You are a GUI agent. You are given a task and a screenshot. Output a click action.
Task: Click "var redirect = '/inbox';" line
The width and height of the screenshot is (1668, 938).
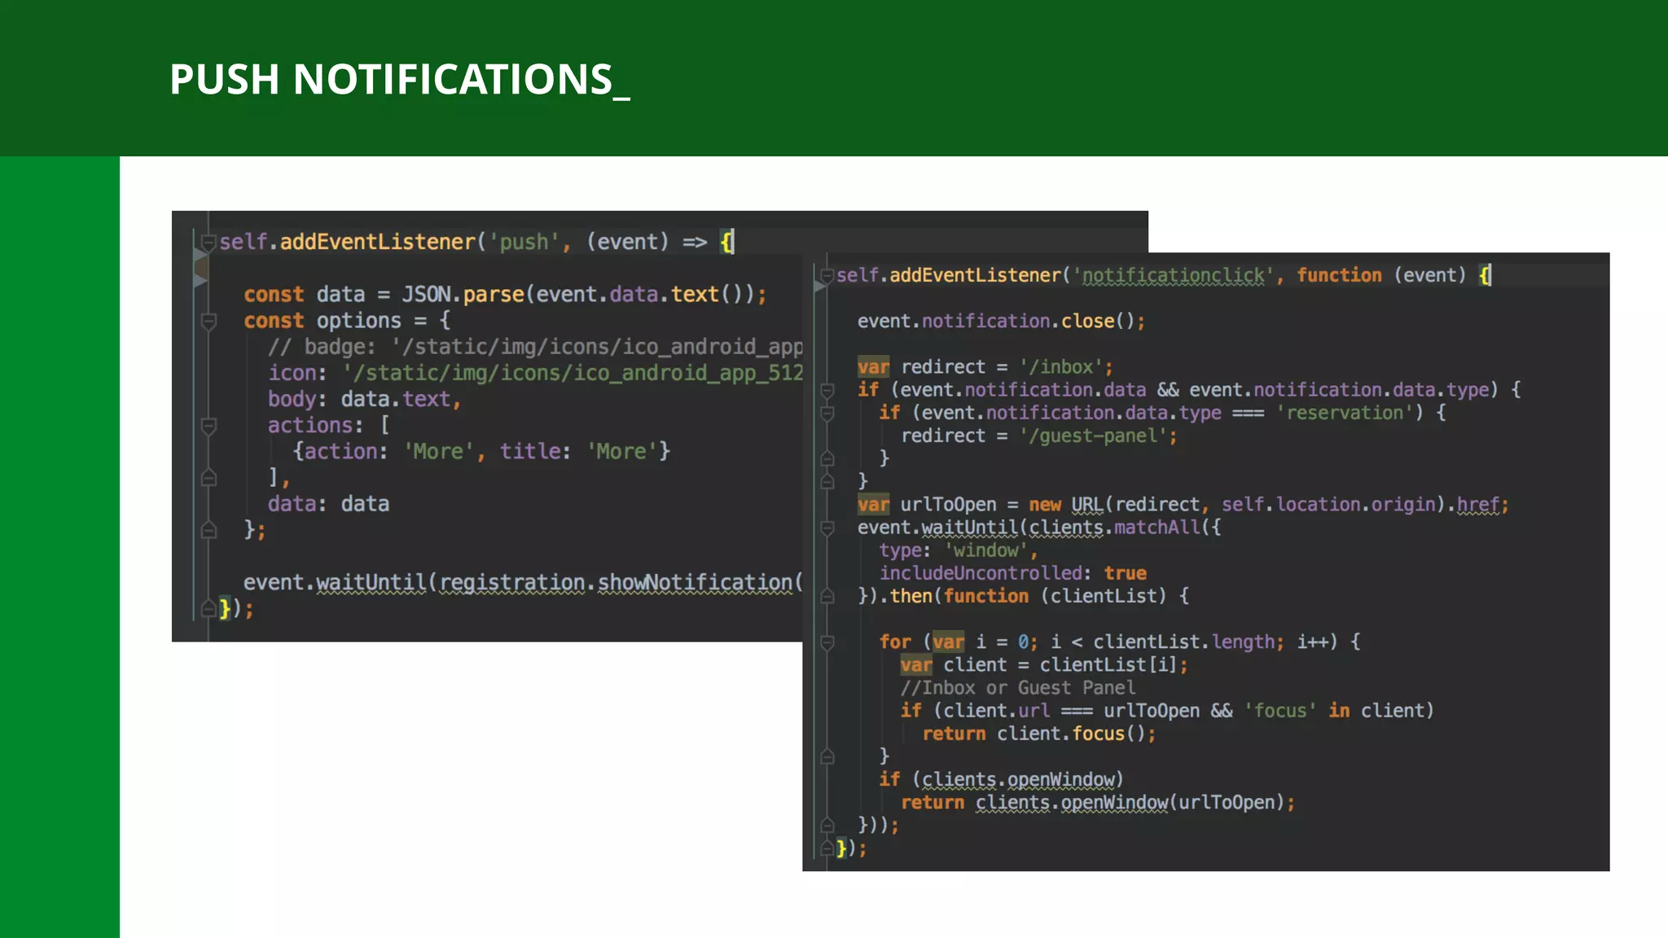[985, 367]
